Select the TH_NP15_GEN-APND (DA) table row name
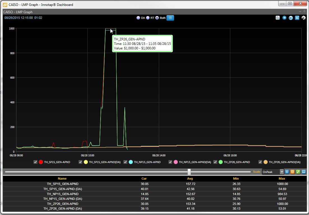Image resolution: width=309 pixels, height=215 pixels. click(63, 199)
